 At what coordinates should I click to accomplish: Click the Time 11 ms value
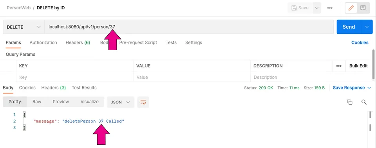pos(294,88)
